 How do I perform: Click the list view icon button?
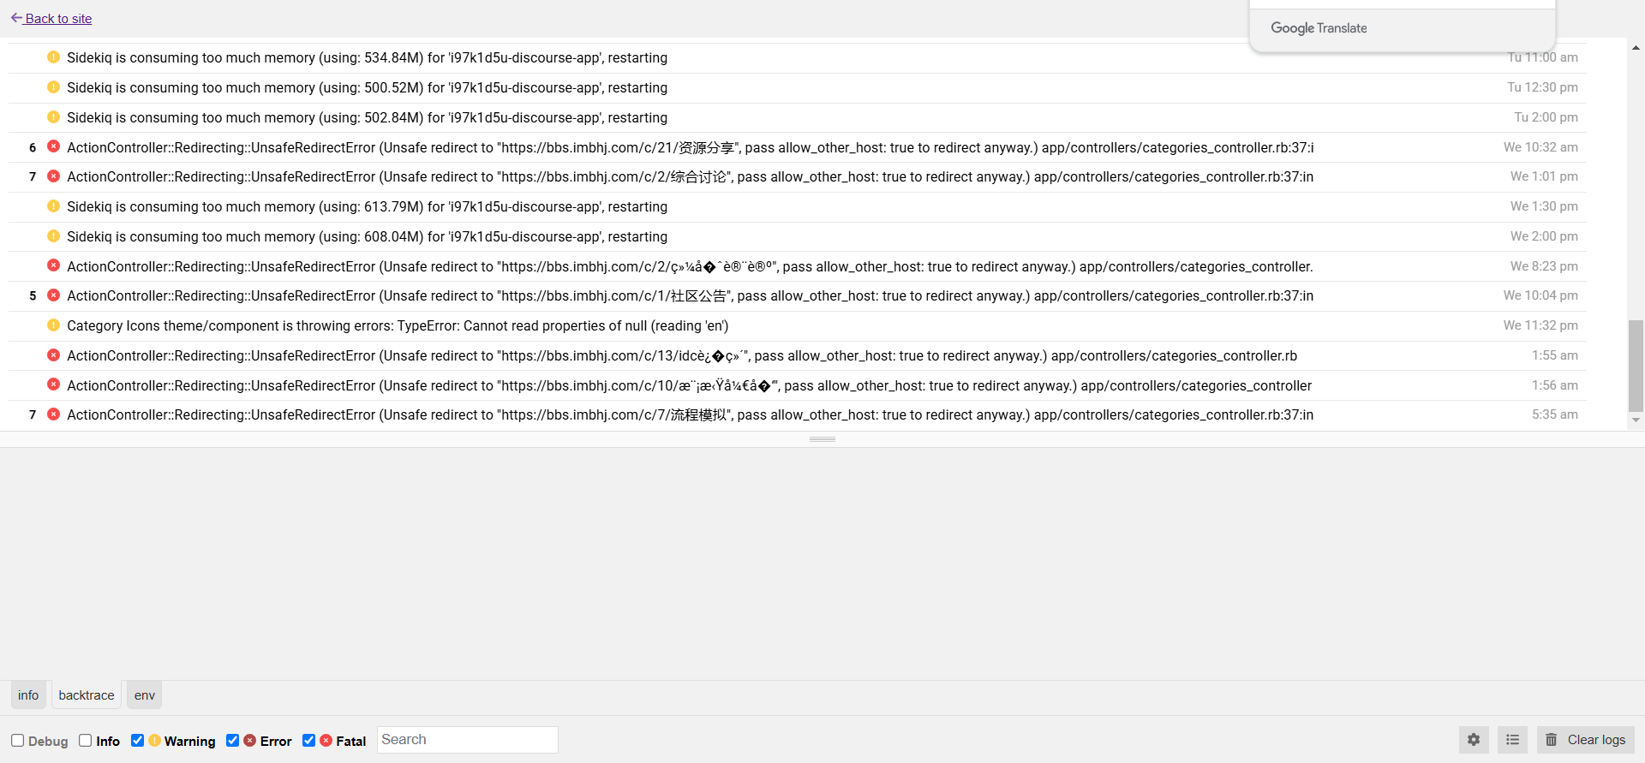click(1512, 740)
